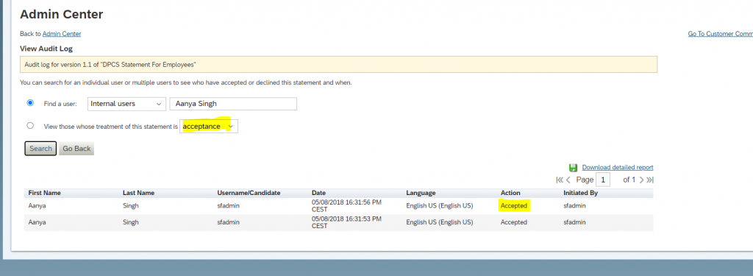Click the user name field with Aanya Singh
Viewport: 753px width, 276px height.
coord(233,103)
